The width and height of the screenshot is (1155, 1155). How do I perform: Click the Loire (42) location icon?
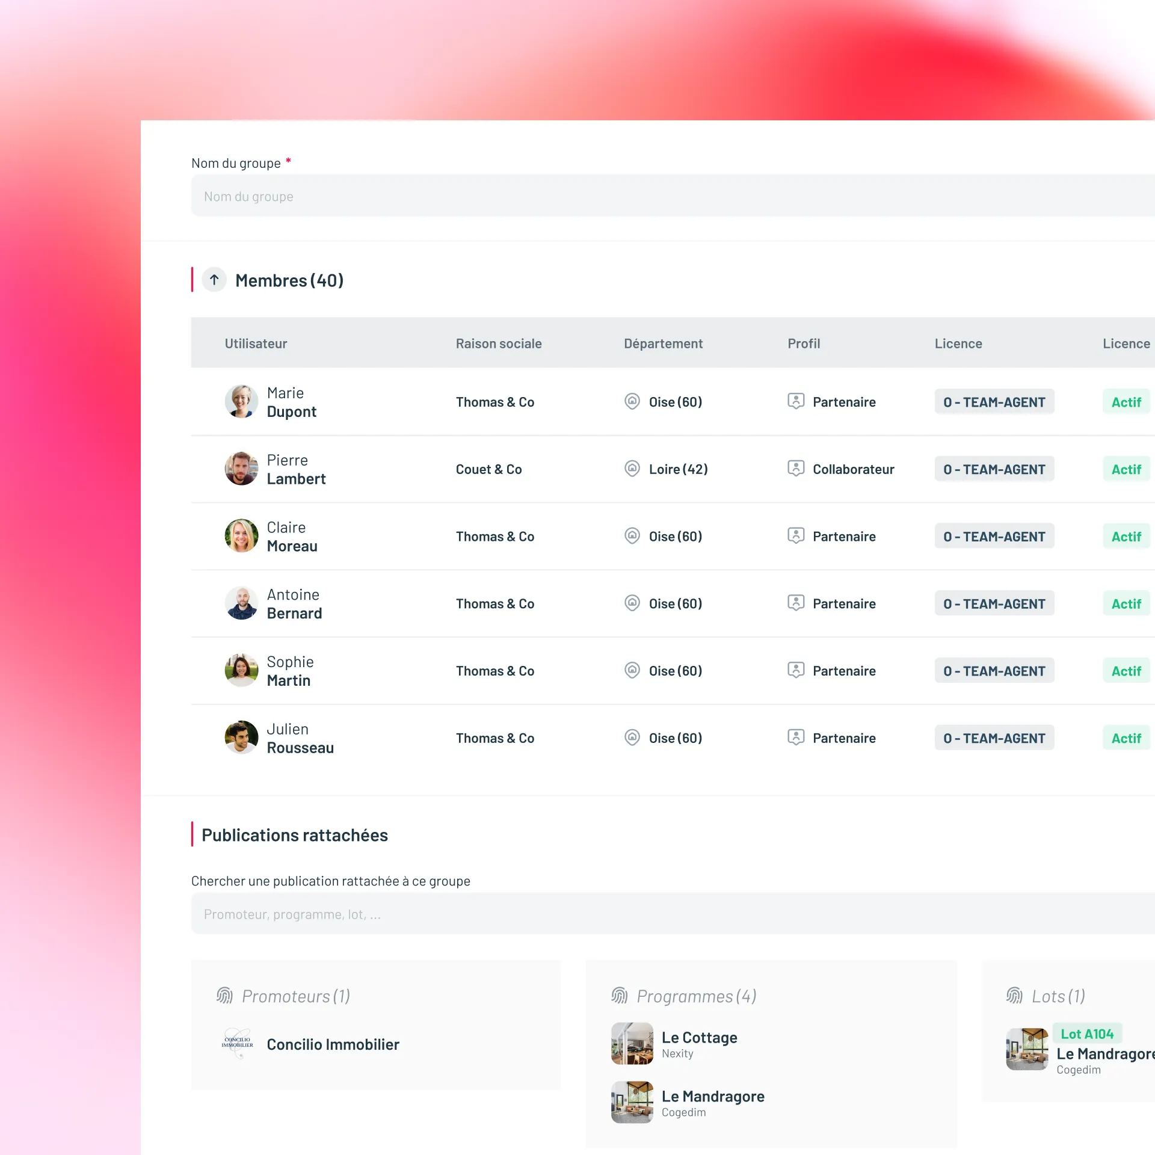pos(632,469)
